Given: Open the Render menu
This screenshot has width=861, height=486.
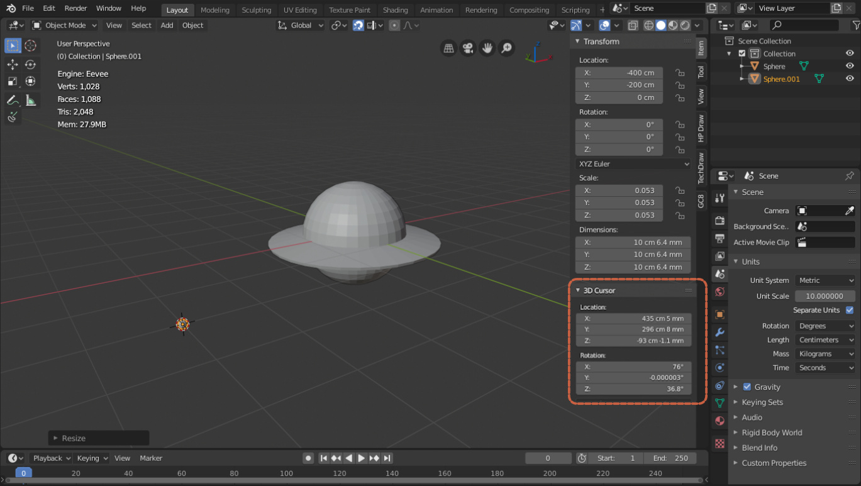Looking at the screenshot, I should pyautogui.click(x=75, y=8).
